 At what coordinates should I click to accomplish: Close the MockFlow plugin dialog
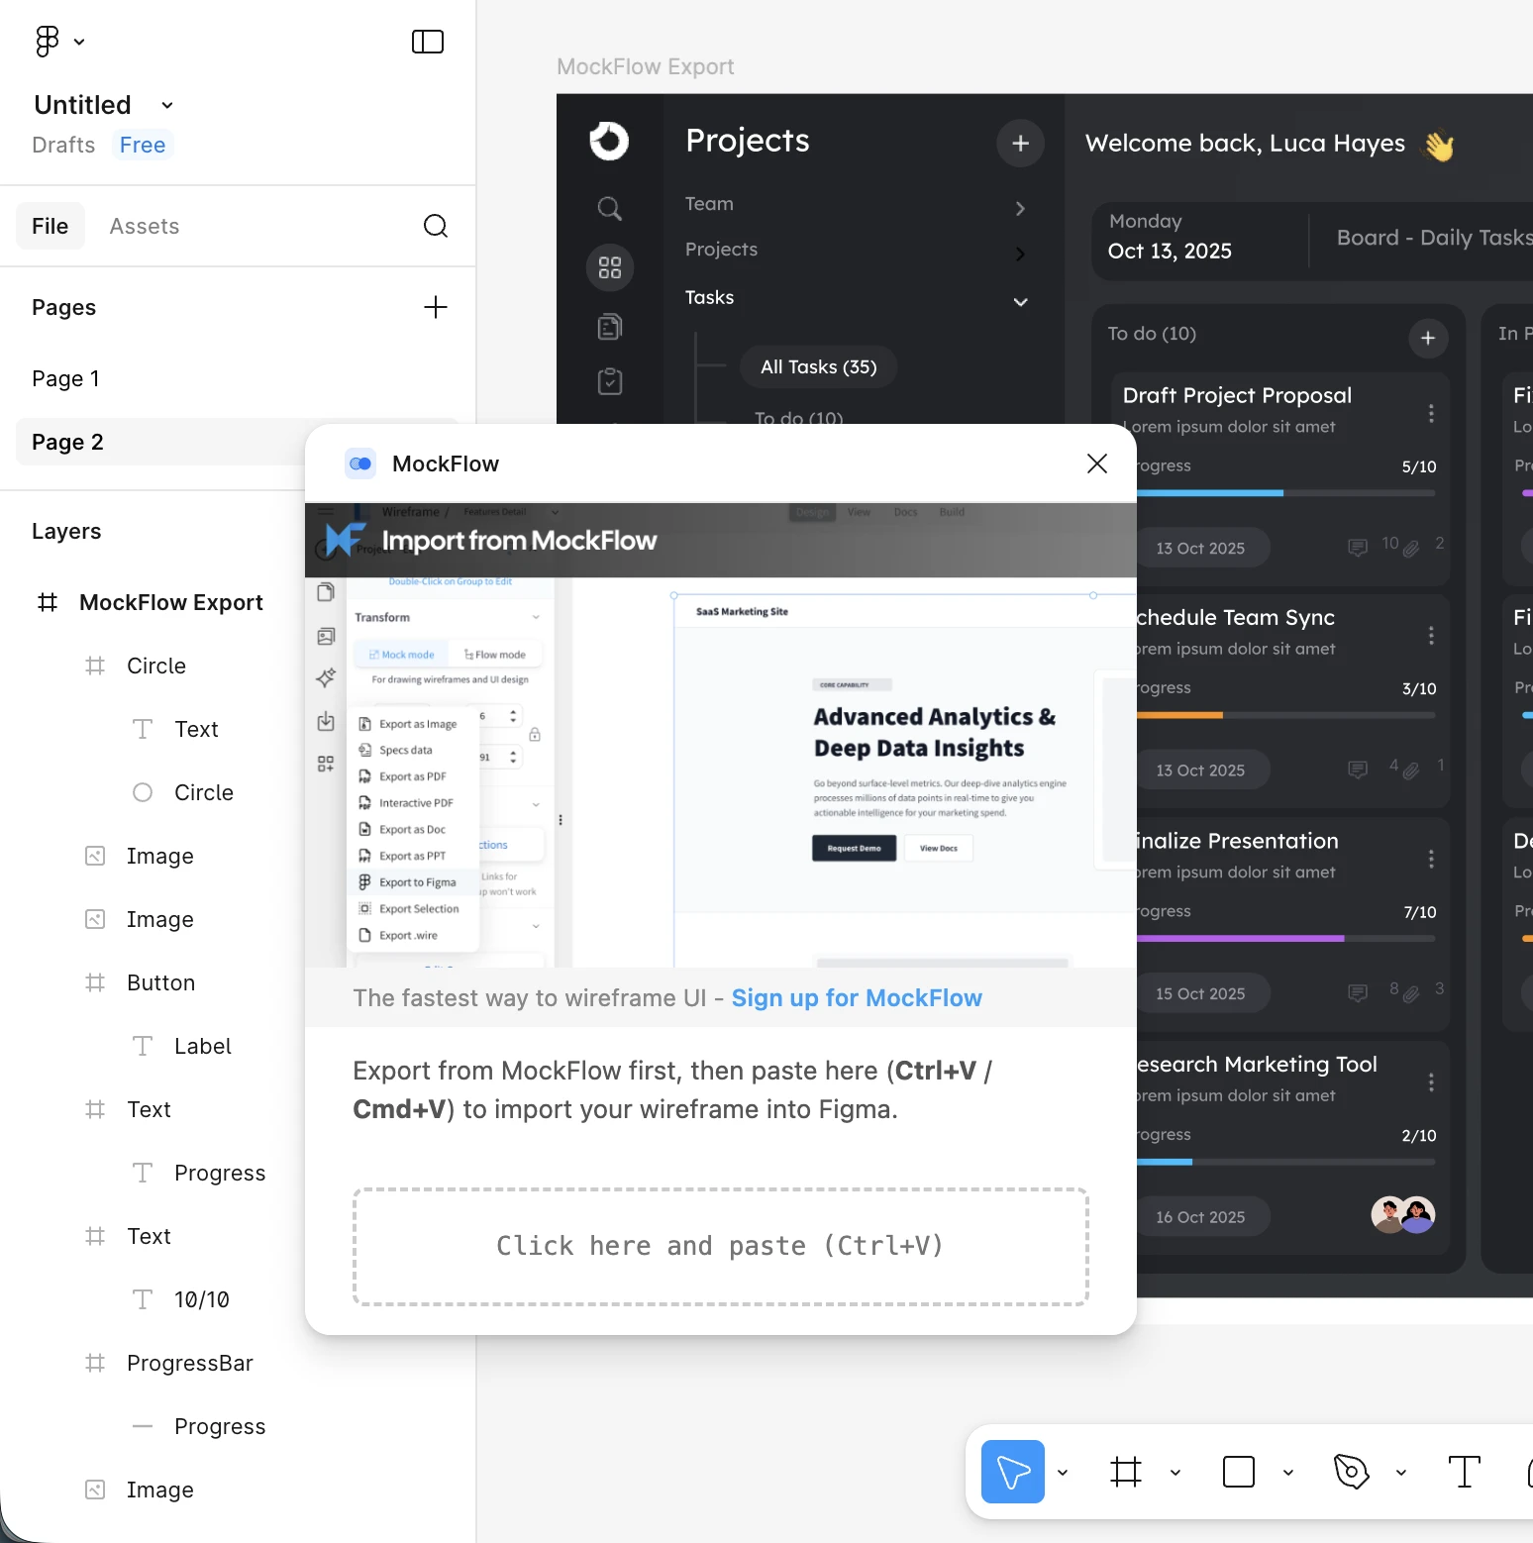[1096, 463]
